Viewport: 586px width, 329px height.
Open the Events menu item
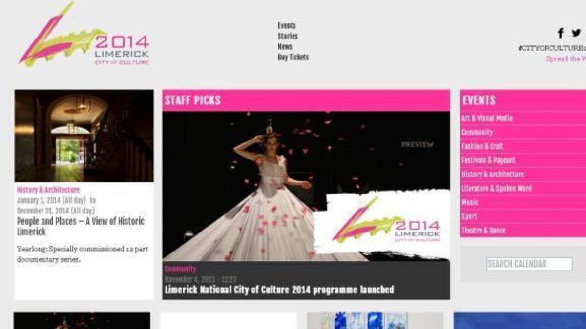click(x=287, y=26)
